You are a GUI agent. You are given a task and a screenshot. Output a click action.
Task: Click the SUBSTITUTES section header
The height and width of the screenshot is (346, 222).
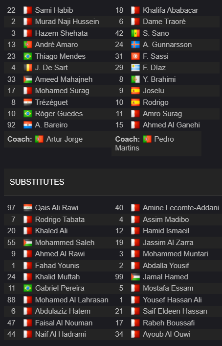tap(37, 182)
